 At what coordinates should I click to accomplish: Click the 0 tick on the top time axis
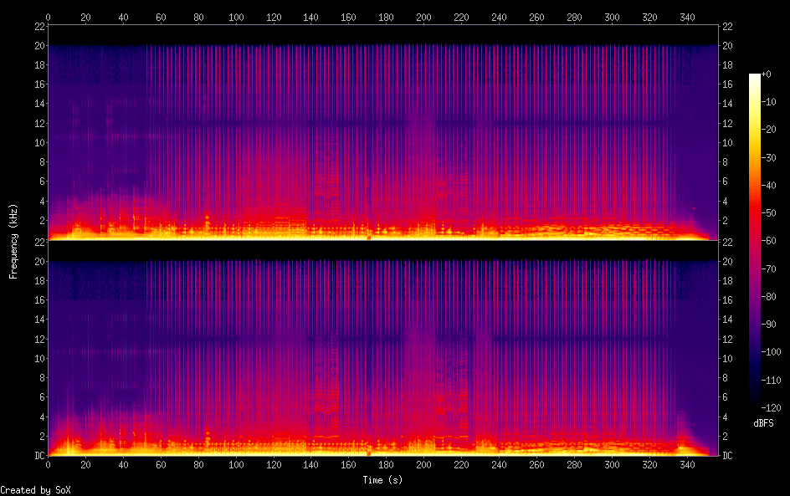pos(48,17)
